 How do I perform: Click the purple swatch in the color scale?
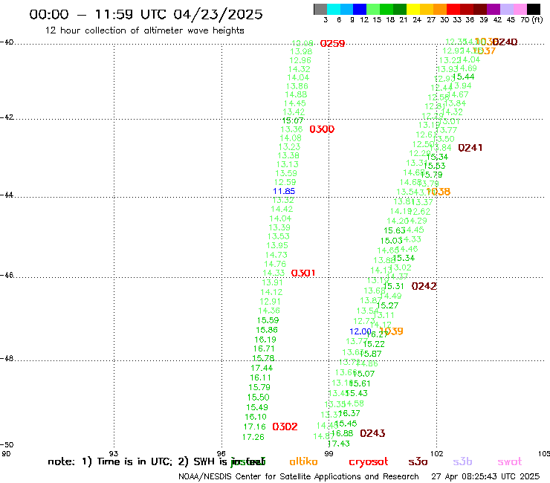[x=492, y=9]
